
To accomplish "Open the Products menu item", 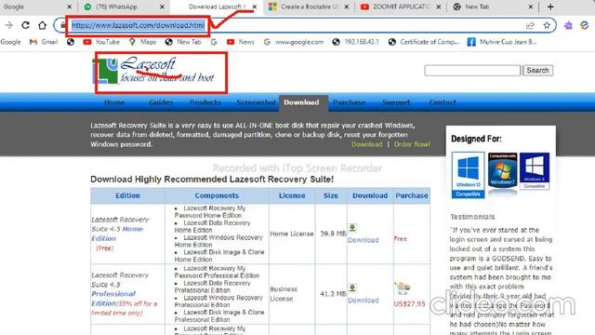I will [205, 102].
